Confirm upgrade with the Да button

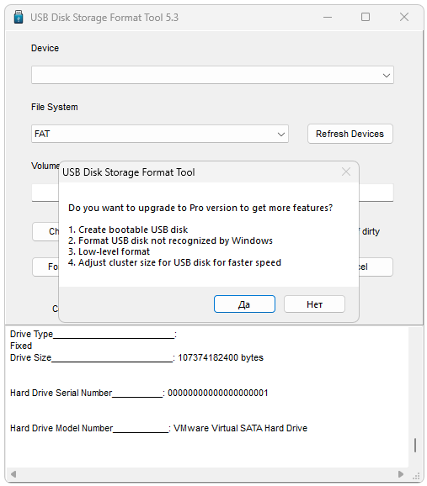(x=244, y=304)
